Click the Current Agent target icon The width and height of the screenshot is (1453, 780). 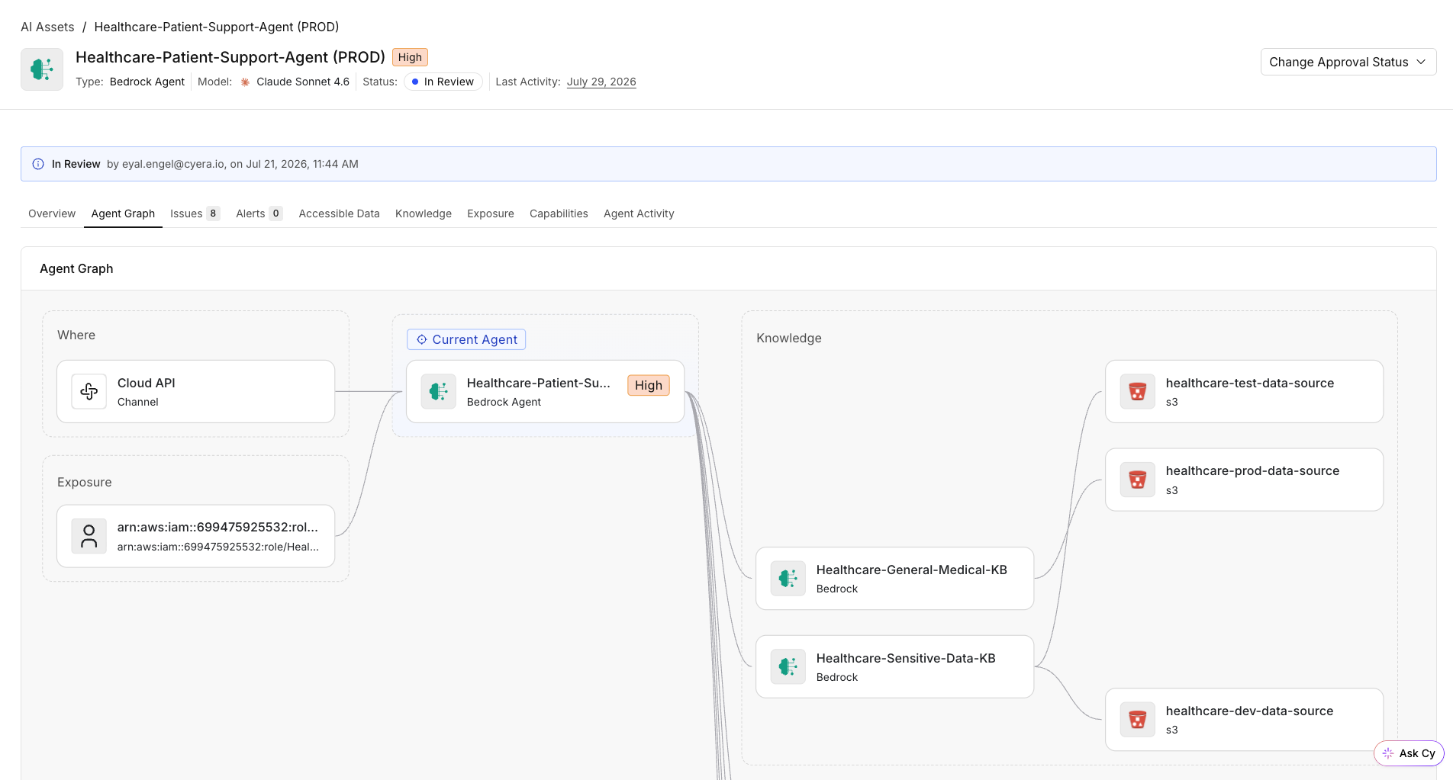(x=422, y=339)
